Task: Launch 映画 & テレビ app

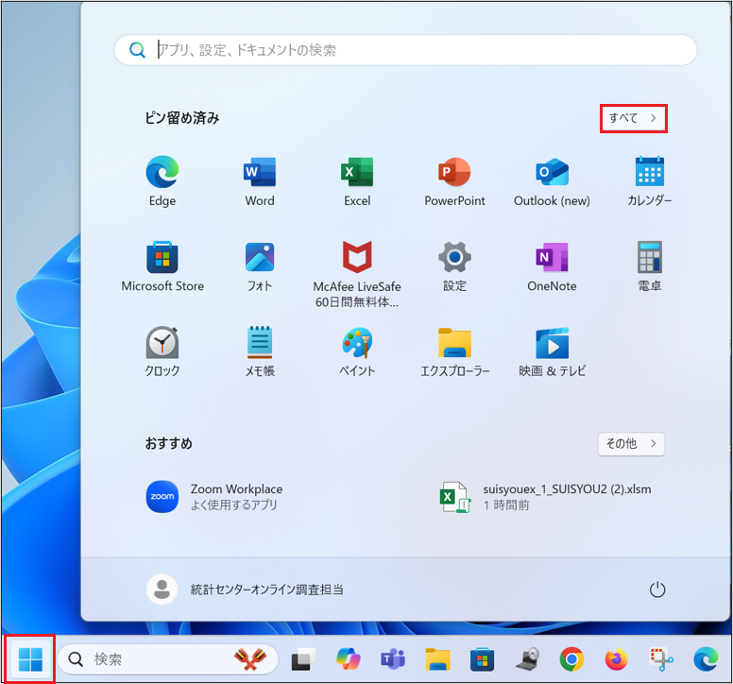Action: point(552,351)
